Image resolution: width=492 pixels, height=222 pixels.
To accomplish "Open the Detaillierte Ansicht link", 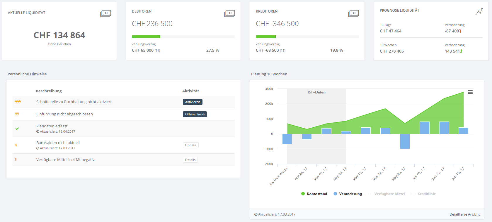I will tap(464, 214).
